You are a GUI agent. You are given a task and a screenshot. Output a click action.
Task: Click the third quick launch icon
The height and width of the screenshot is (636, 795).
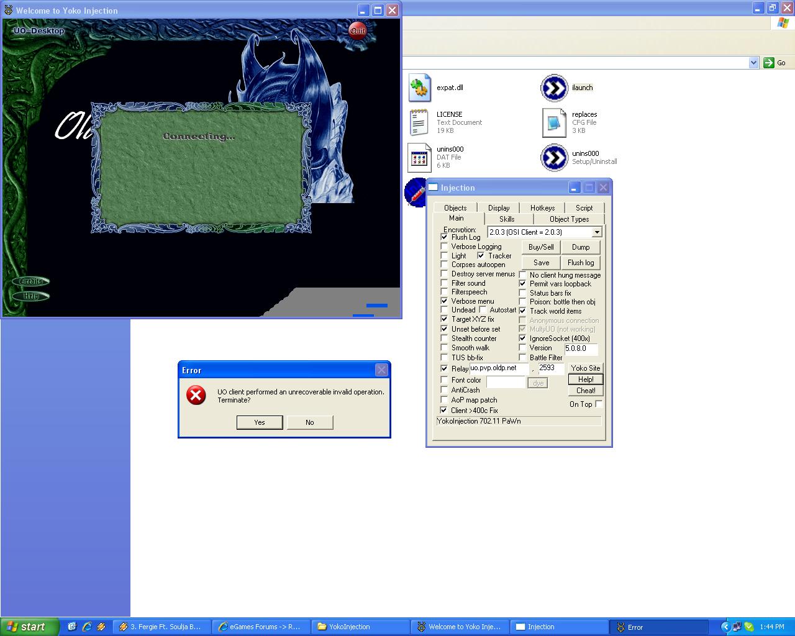(101, 627)
